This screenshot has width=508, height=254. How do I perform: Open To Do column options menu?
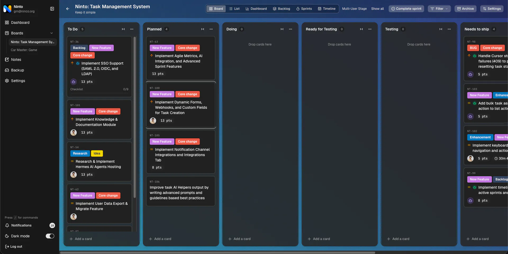(132, 29)
